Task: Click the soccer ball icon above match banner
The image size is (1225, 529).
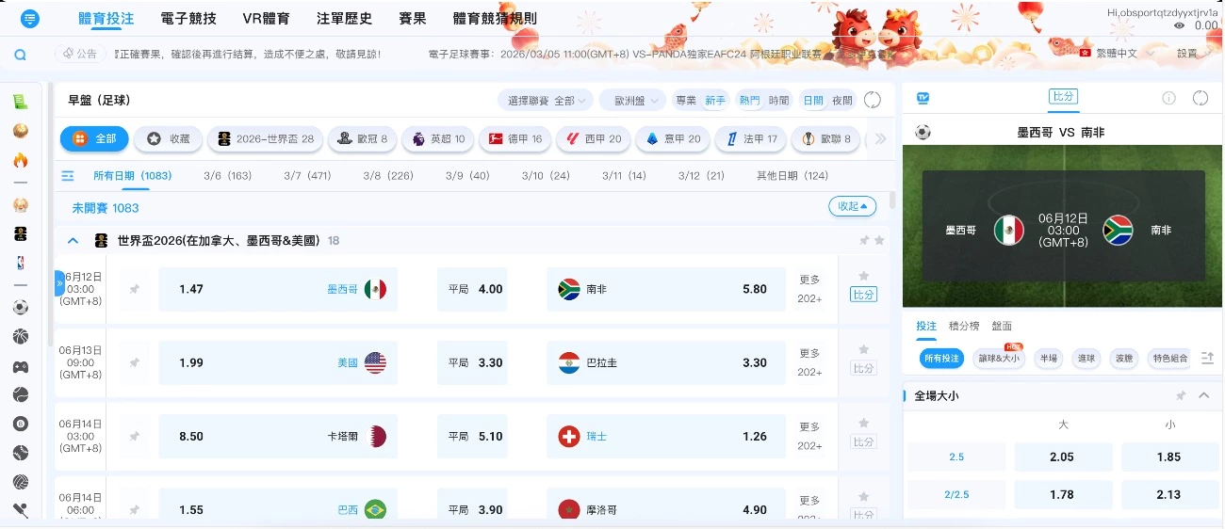Action: (x=923, y=133)
